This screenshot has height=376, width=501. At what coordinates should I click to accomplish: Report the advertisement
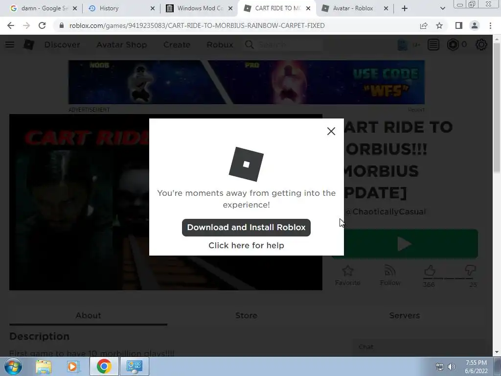click(x=416, y=110)
